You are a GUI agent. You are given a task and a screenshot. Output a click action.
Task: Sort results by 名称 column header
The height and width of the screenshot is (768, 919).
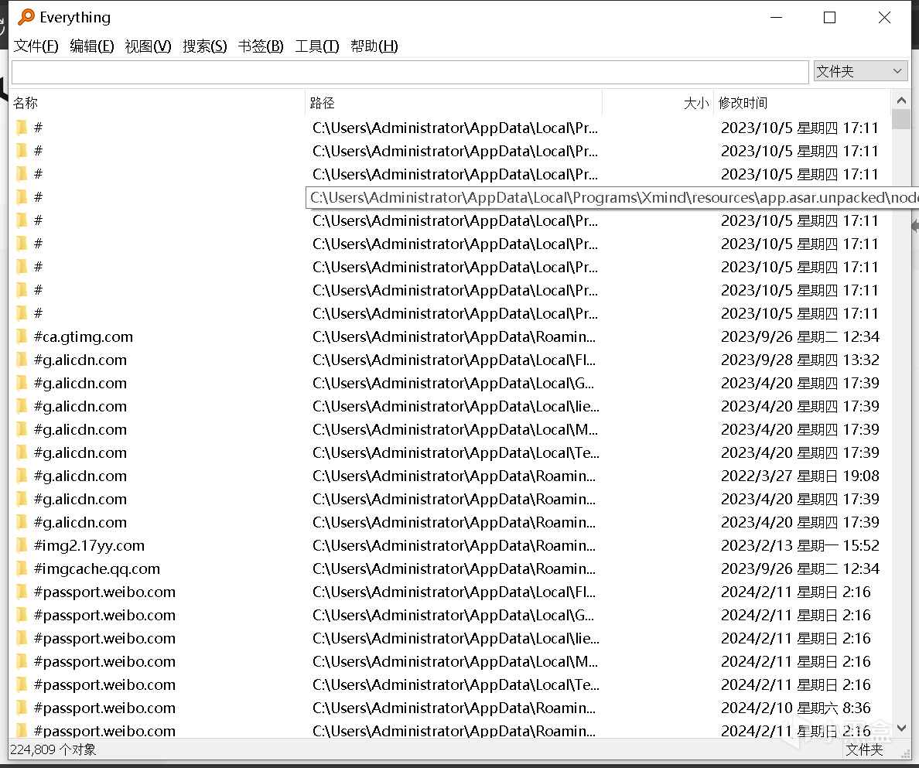(x=159, y=103)
